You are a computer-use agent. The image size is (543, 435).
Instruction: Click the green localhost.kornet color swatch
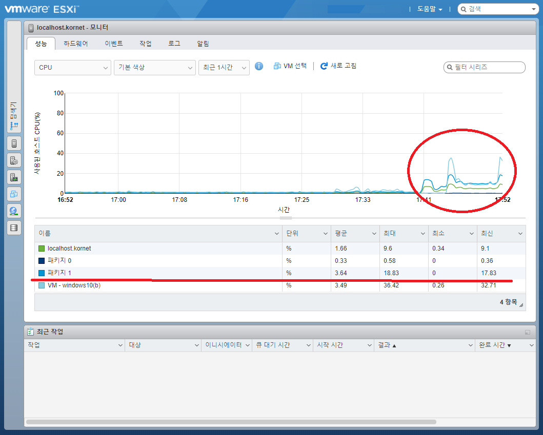[x=42, y=248]
